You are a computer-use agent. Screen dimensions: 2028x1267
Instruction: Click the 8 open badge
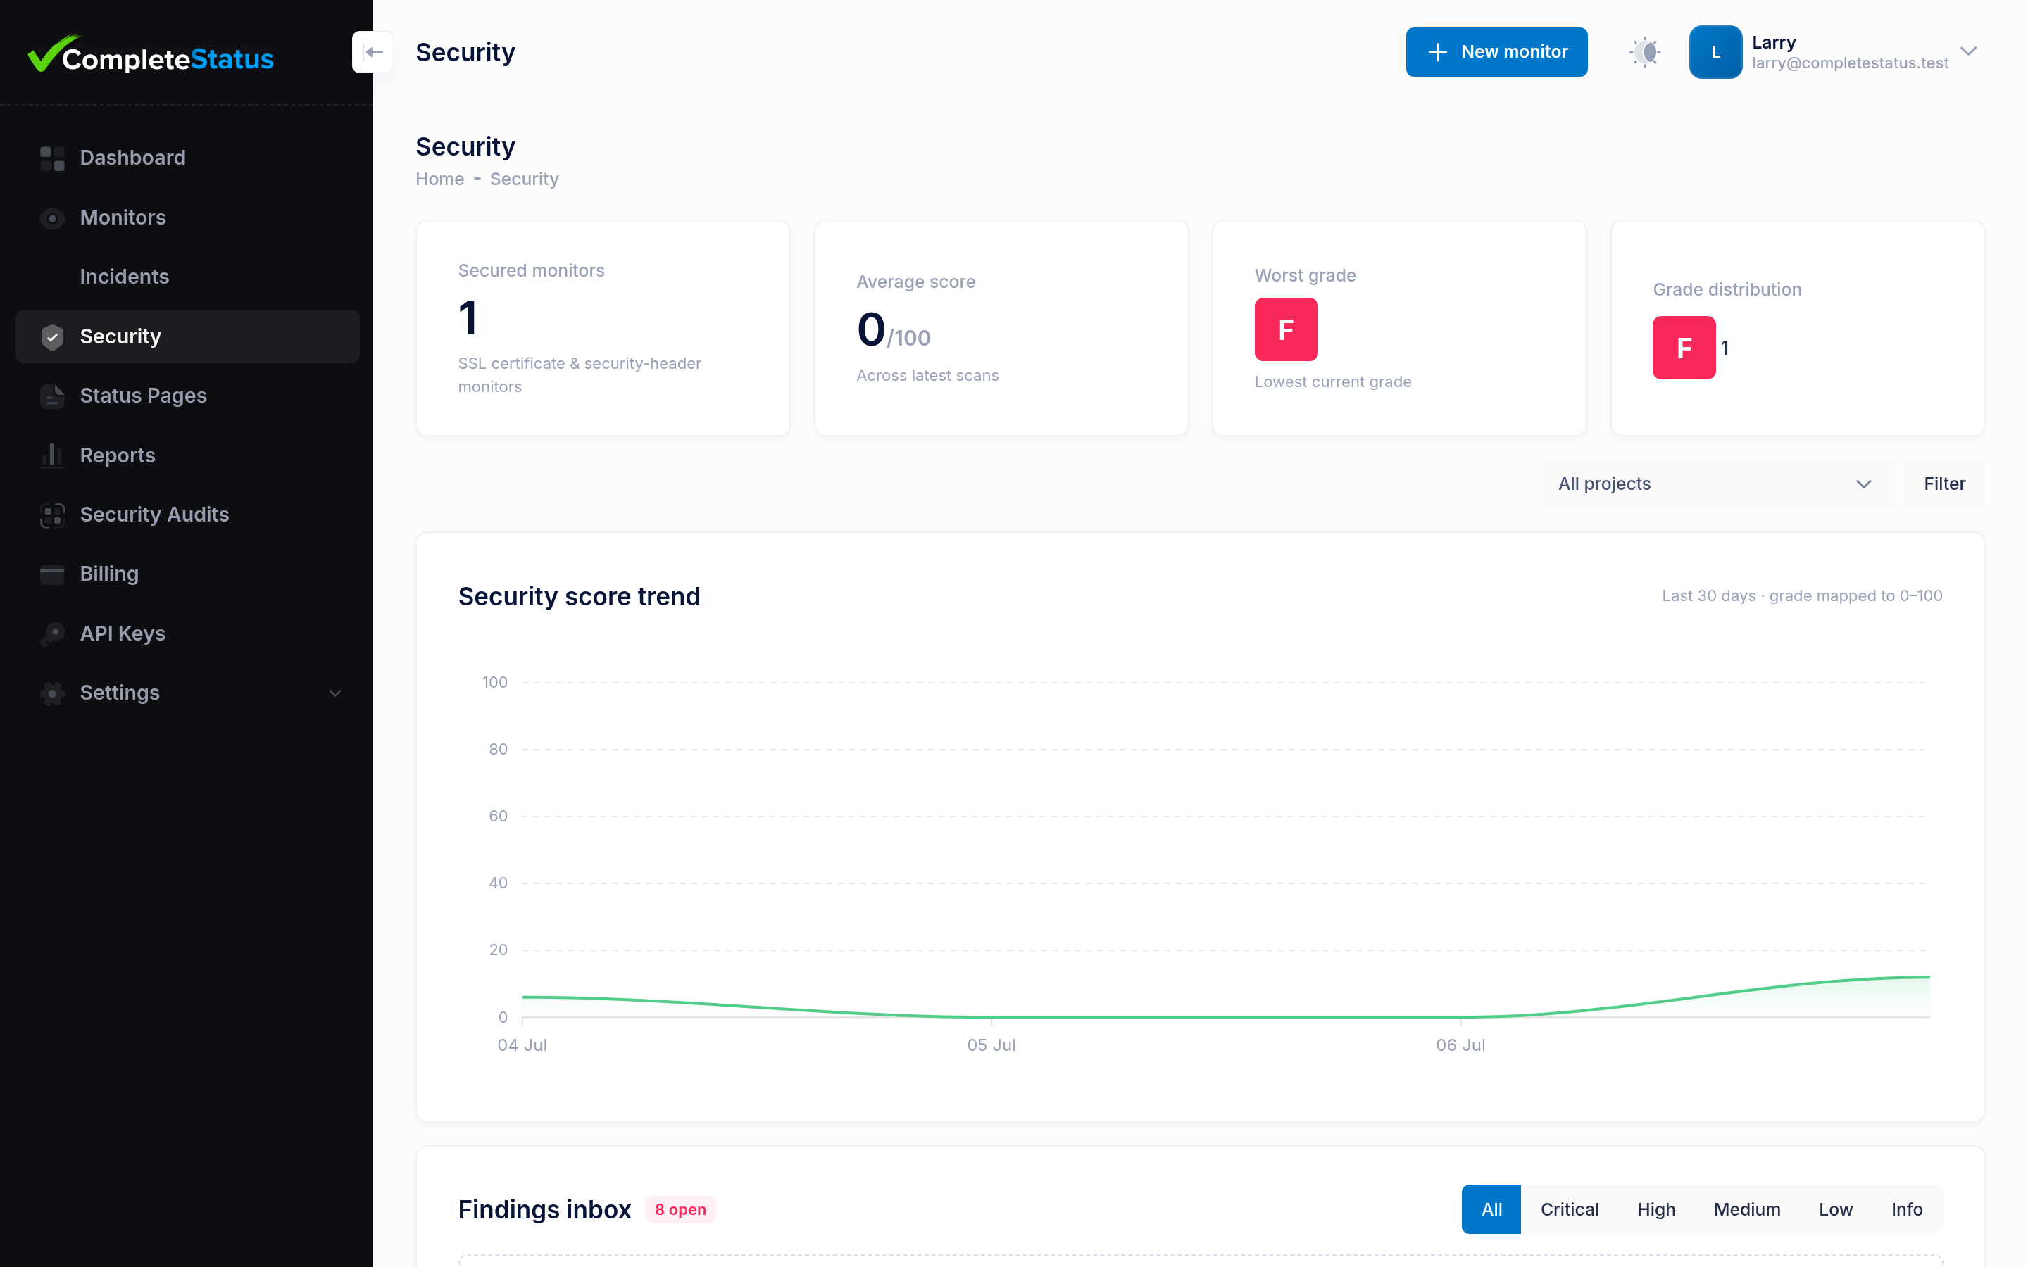click(680, 1209)
